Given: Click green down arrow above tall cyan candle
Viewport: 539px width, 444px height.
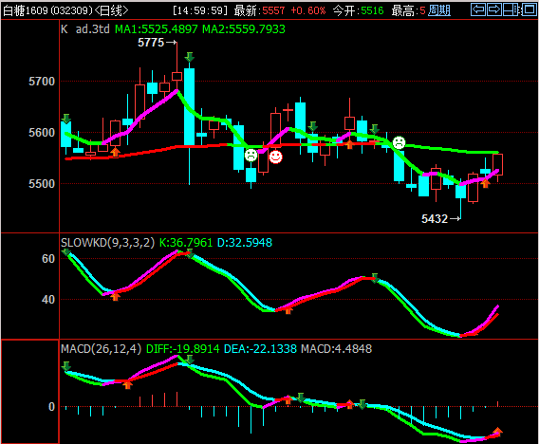Looking at the screenshot, I should tap(189, 57).
